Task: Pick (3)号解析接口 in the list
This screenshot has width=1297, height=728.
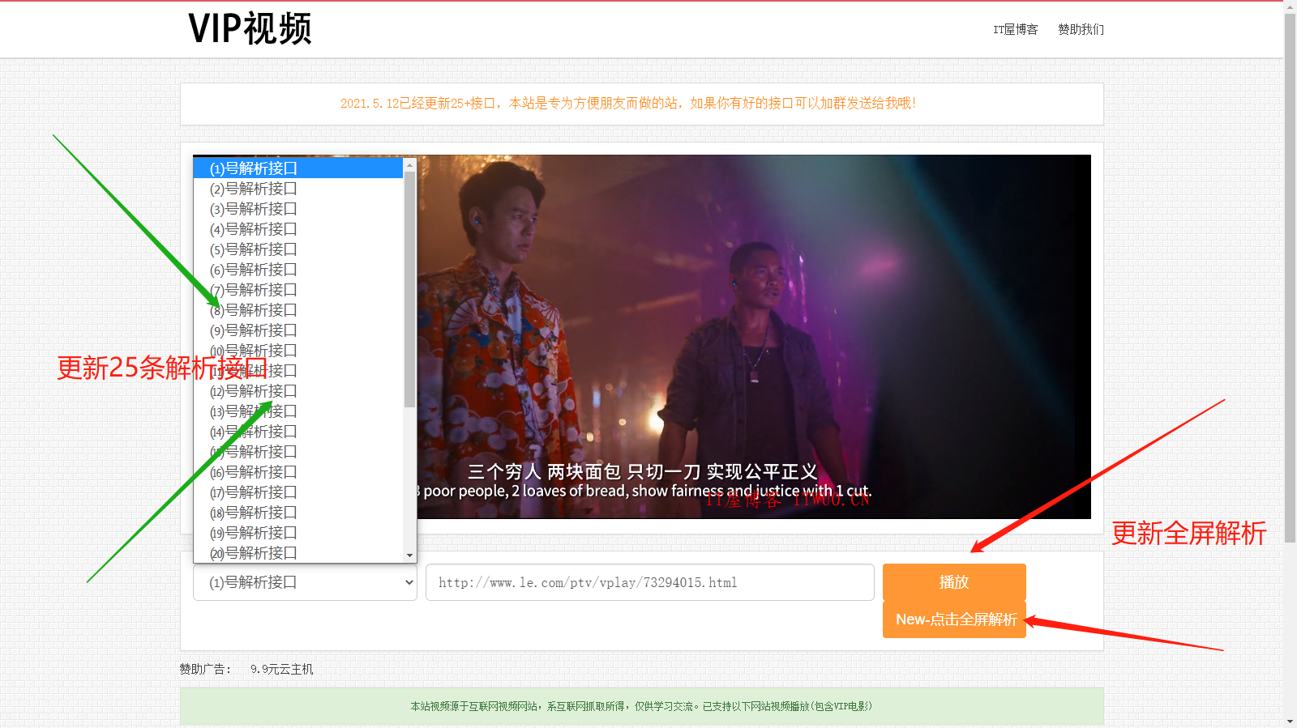Action: (x=298, y=209)
